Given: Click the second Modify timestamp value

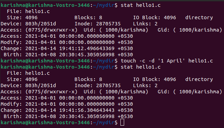Looking at the screenshot, I should pyautogui.click(x=79, y=104).
